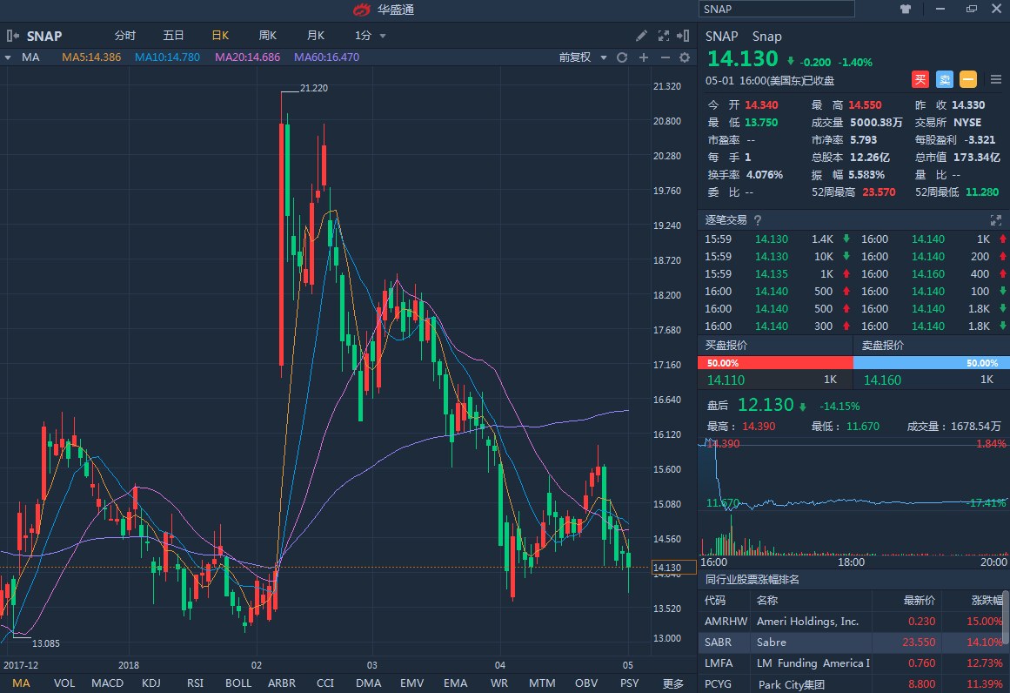The image size is (1010, 693).
Task: Open the 前复权 adjustment dropdown
Action: [x=580, y=57]
